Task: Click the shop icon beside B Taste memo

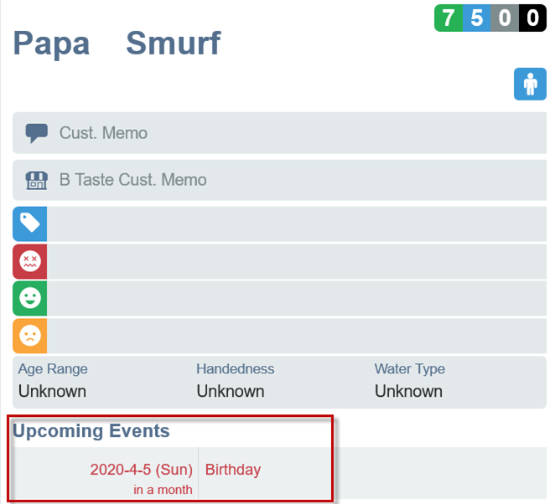Action: click(x=36, y=180)
